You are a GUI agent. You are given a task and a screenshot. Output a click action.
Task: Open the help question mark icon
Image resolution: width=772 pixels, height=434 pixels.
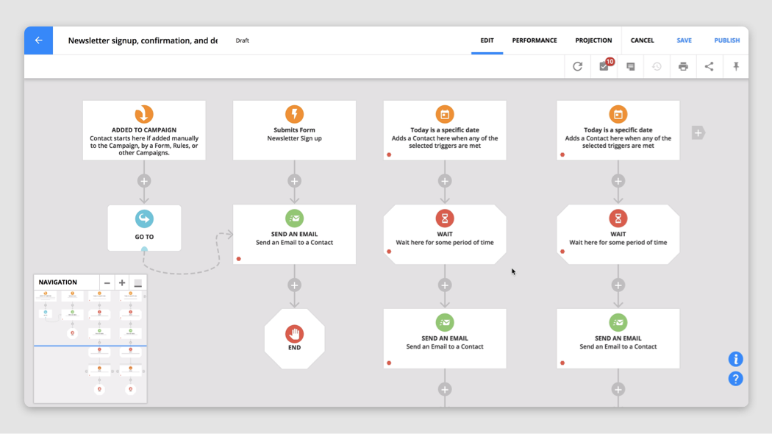(736, 378)
